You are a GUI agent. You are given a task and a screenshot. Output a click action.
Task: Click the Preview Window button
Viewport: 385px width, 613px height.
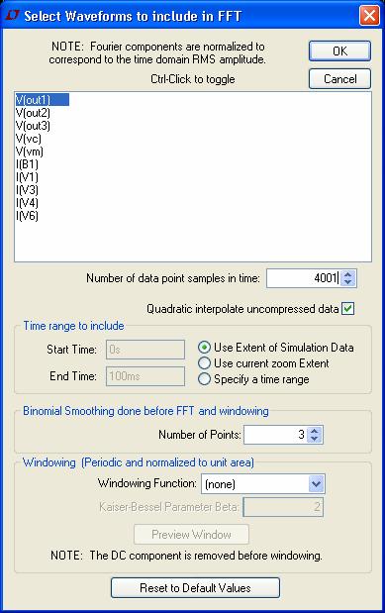pos(191,535)
